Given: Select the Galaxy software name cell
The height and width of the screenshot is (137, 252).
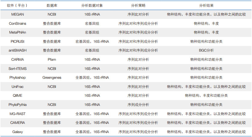Looking at the screenshot, I should tap(18, 132).
